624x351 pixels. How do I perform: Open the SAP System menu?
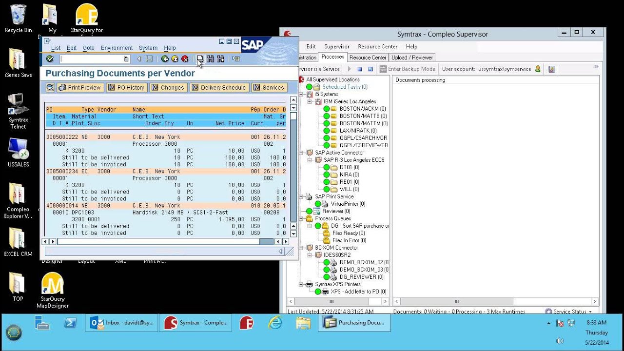tap(148, 48)
